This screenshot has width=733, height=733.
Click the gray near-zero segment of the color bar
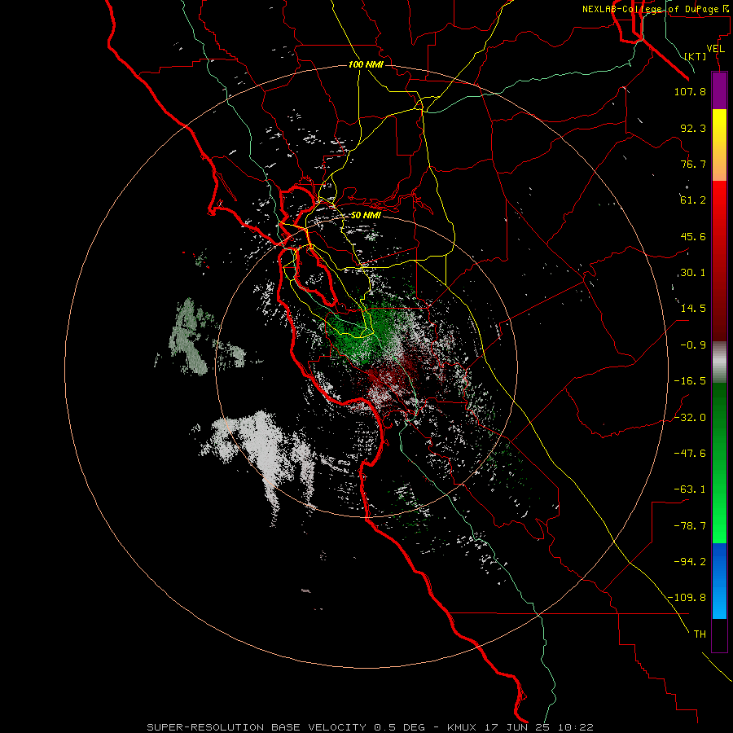click(x=719, y=362)
